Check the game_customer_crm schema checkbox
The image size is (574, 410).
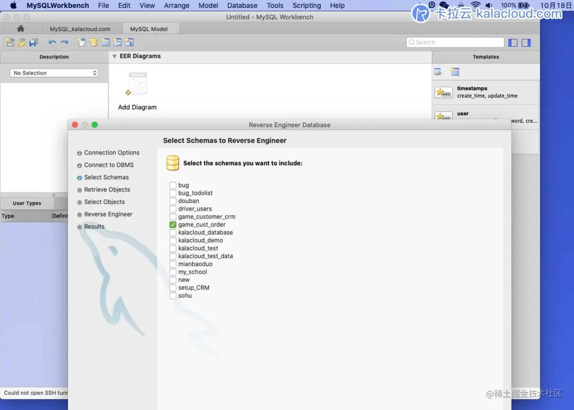click(x=173, y=217)
